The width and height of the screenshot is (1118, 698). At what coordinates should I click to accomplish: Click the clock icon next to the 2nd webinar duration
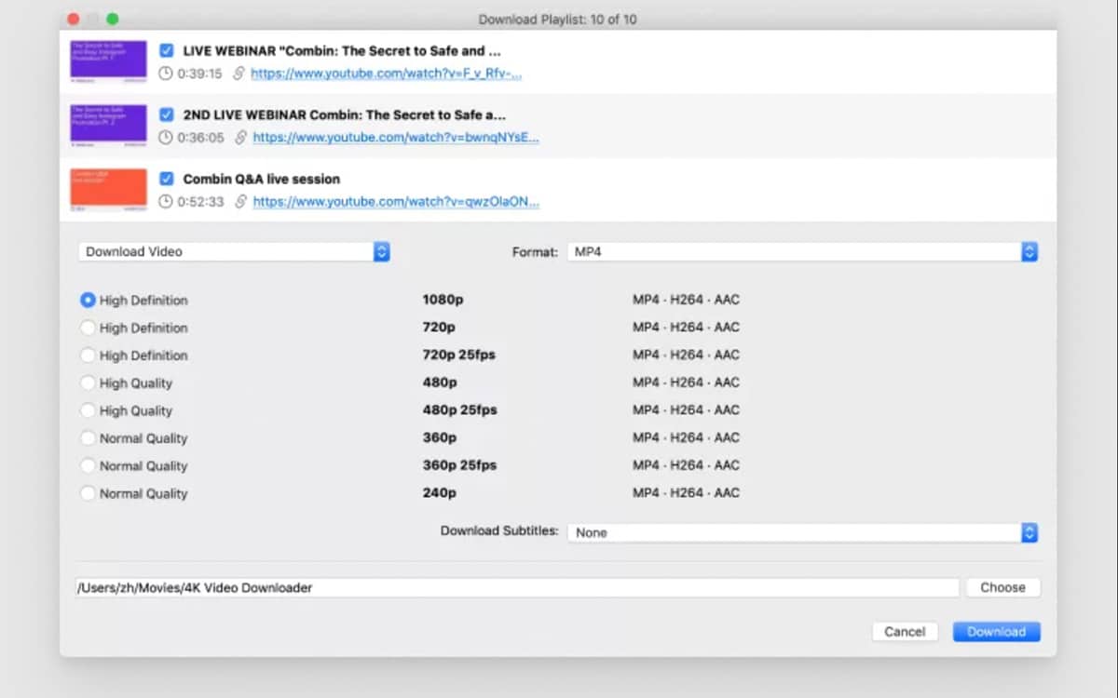(x=165, y=137)
